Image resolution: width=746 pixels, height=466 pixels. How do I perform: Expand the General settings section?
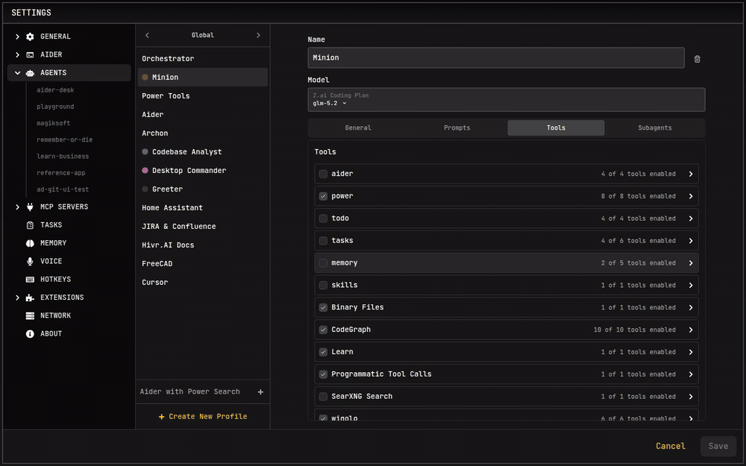pos(17,37)
